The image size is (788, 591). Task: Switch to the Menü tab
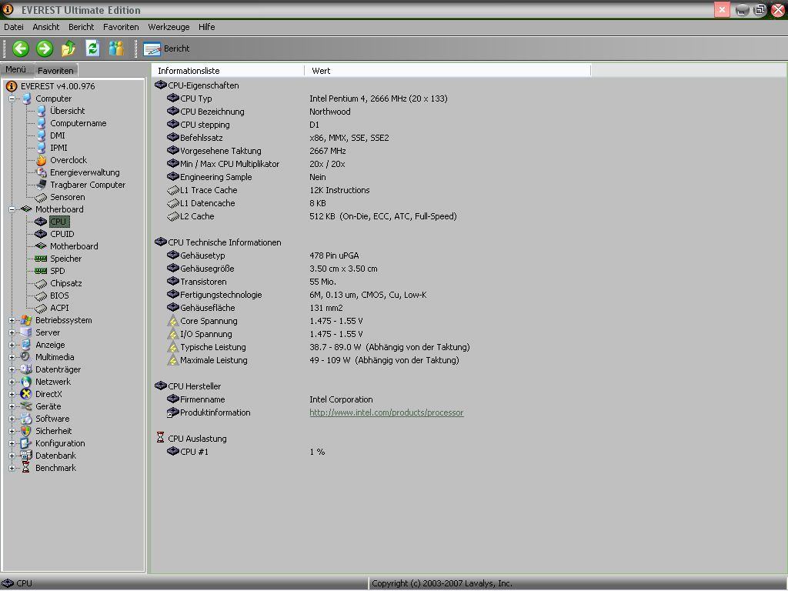[16, 70]
